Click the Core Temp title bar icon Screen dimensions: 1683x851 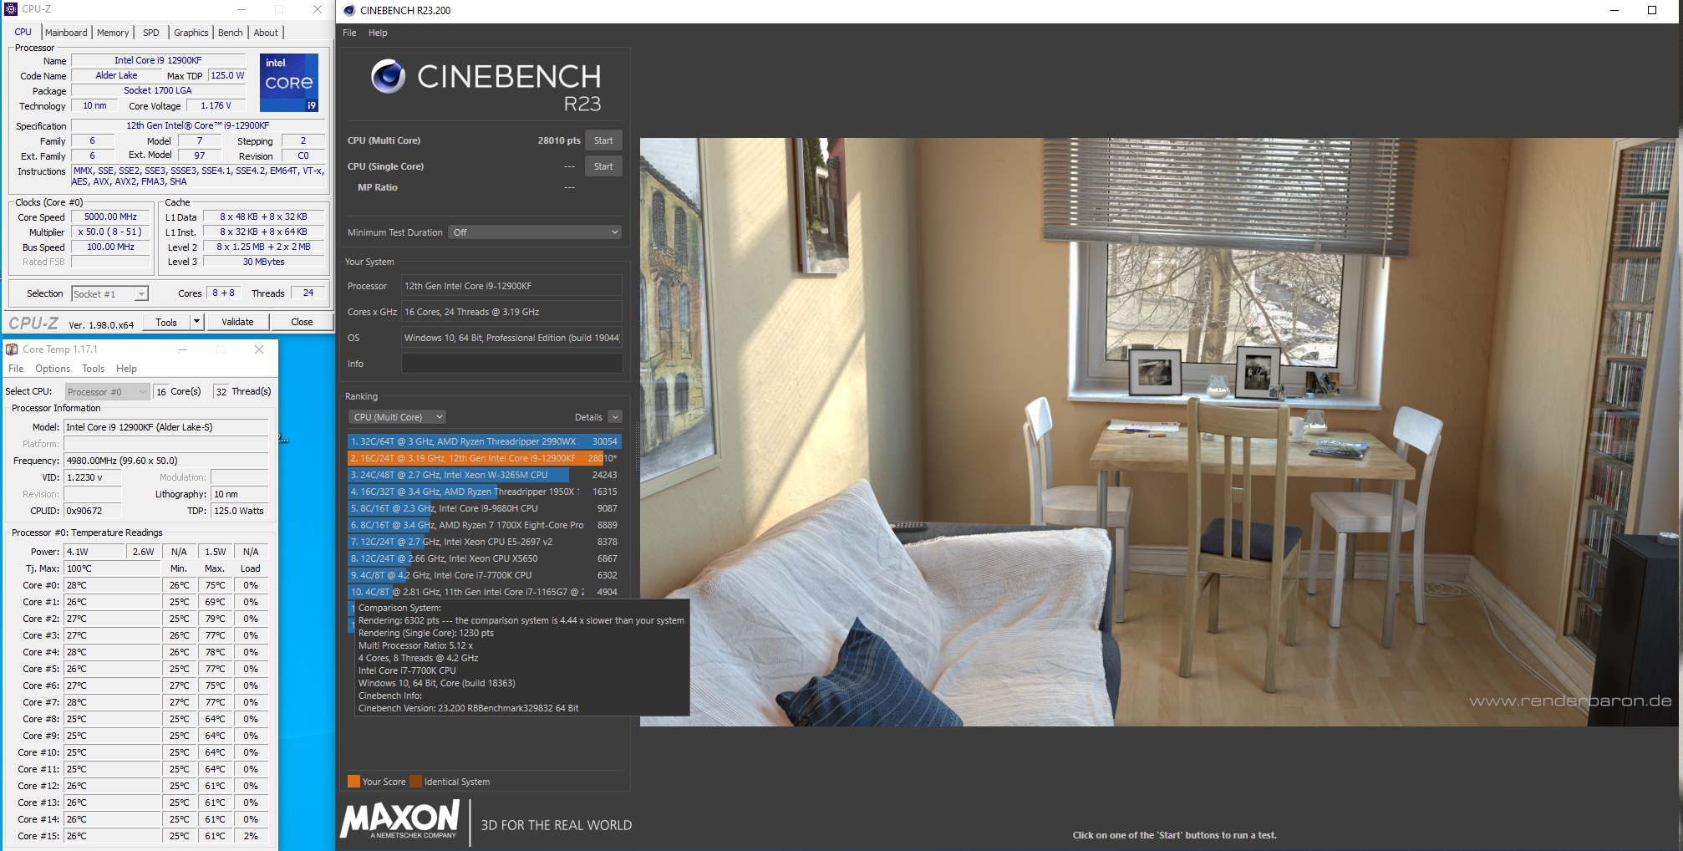[x=12, y=349]
